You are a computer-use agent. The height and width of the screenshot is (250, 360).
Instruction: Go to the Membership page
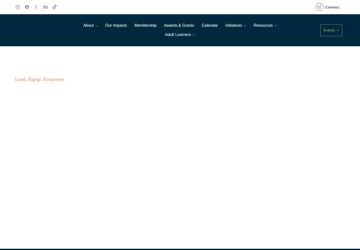point(145,25)
